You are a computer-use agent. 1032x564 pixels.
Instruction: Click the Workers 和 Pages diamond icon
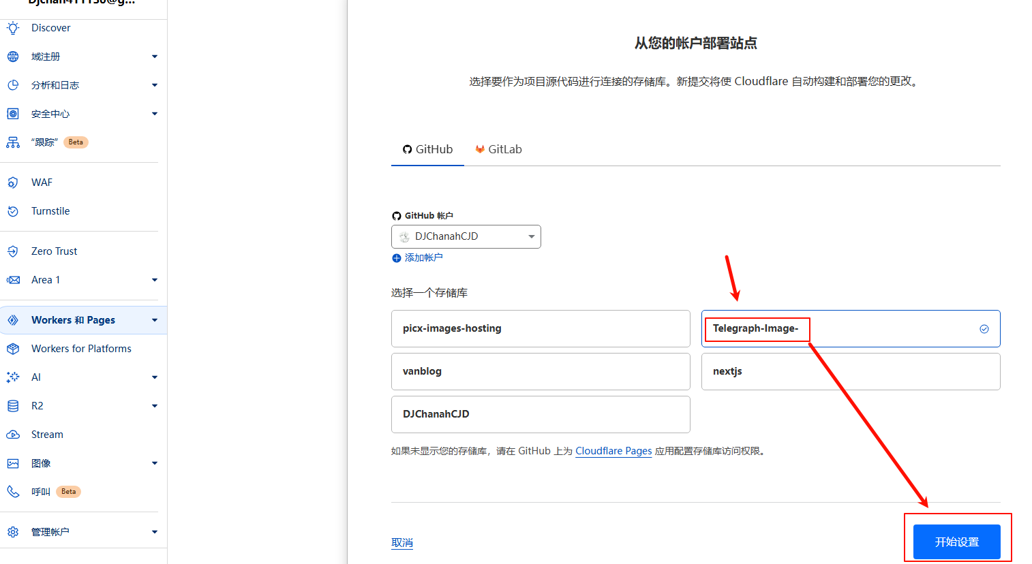[x=13, y=320]
